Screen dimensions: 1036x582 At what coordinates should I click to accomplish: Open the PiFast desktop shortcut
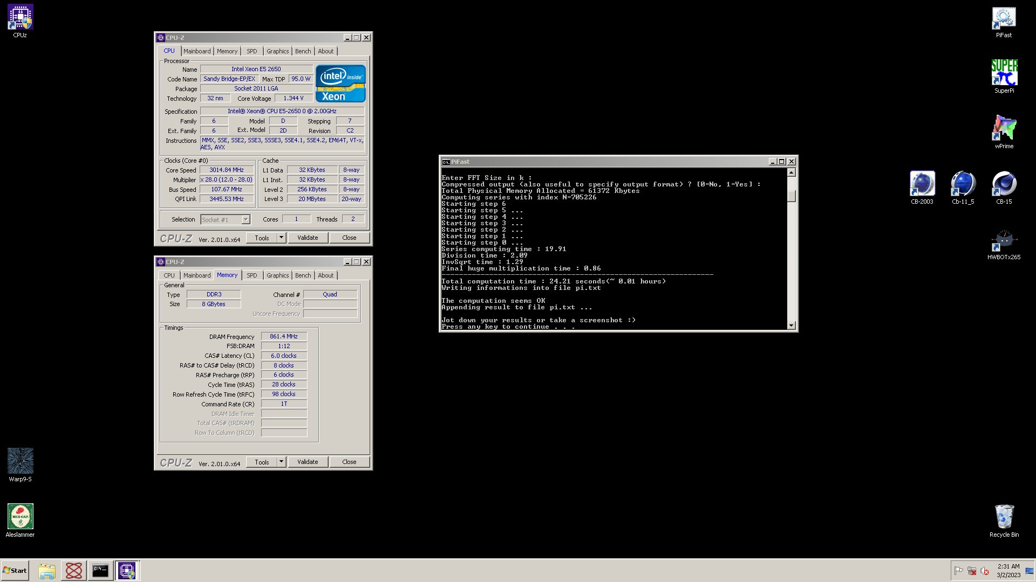[1004, 22]
